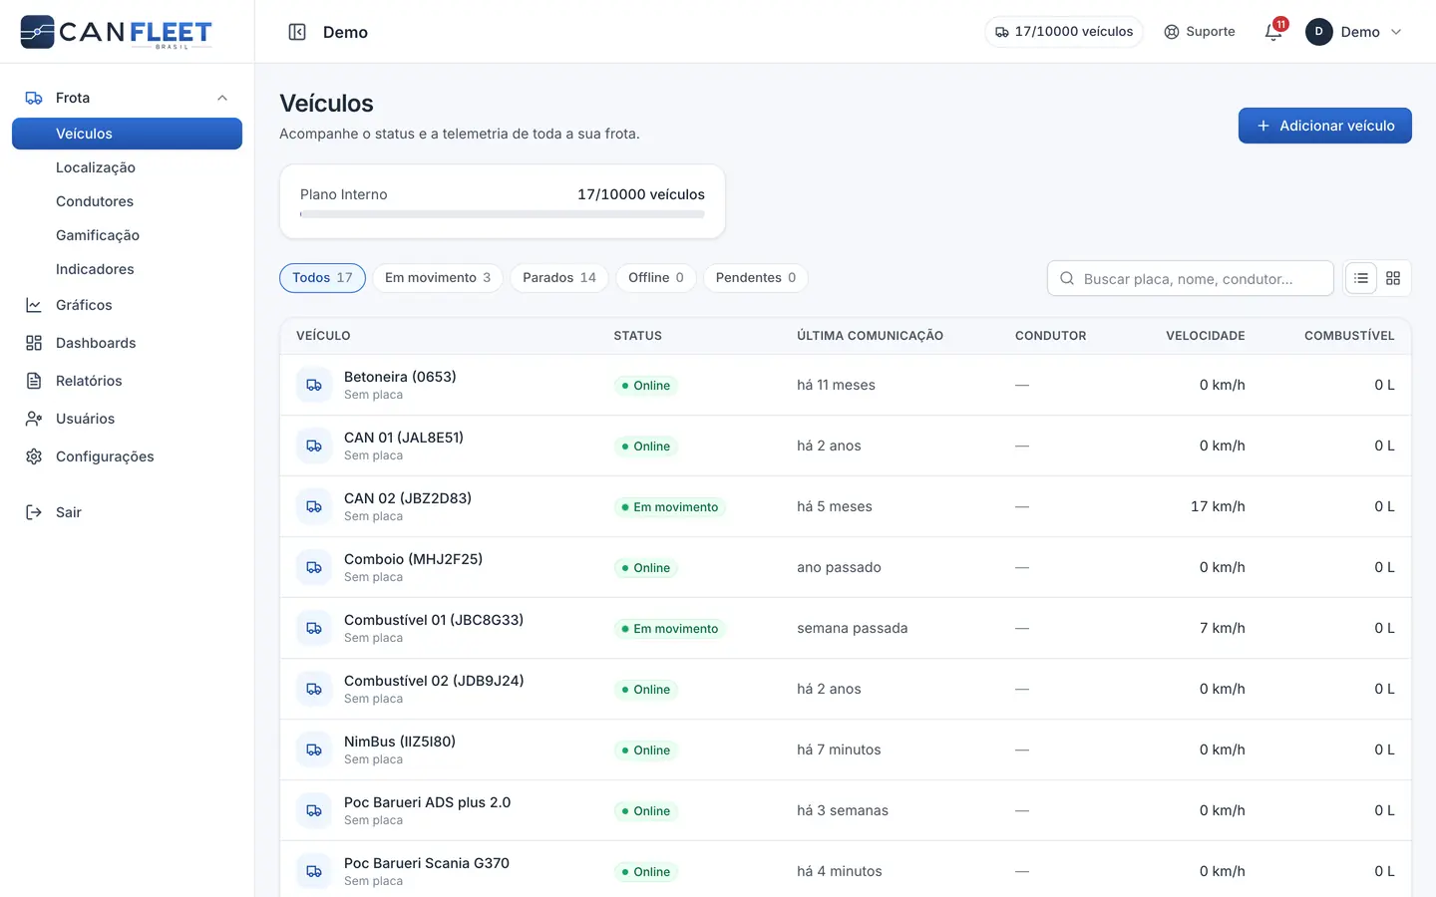The width and height of the screenshot is (1436, 897).
Task: Collapse the sidebar panel toggle icon
Action: (x=297, y=32)
